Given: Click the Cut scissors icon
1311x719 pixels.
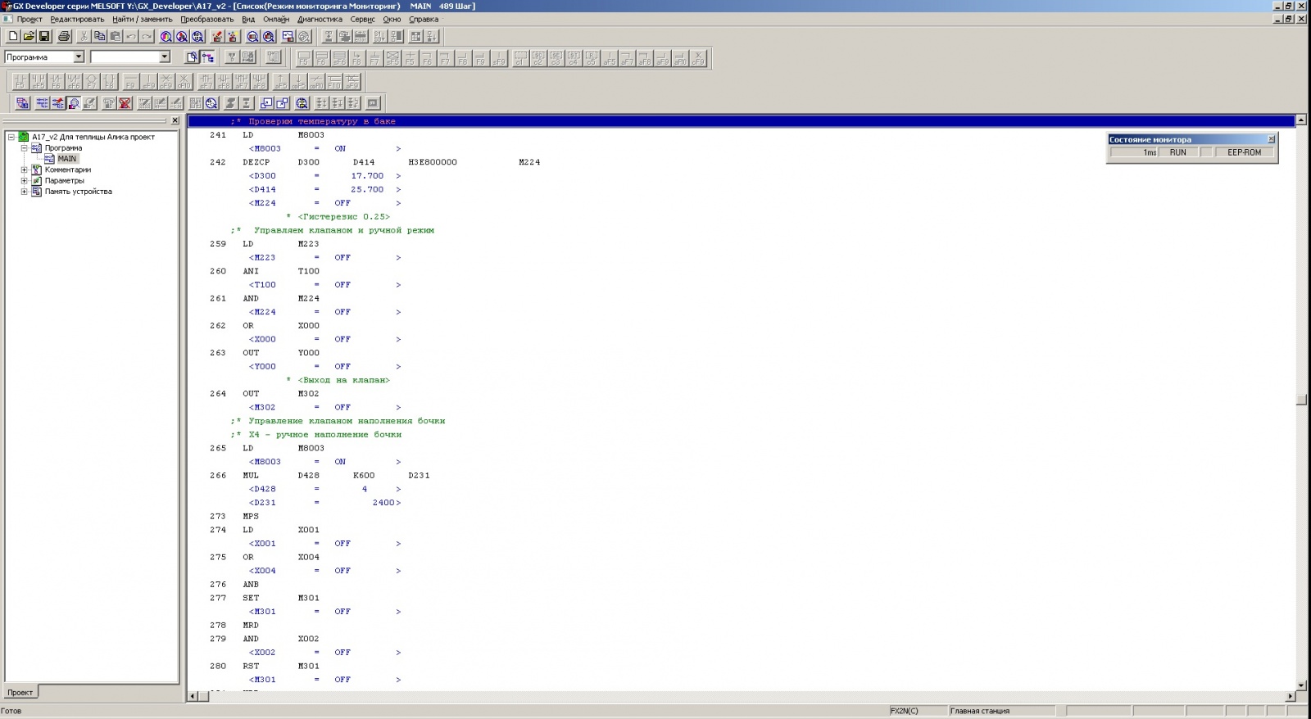Looking at the screenshot, I should pos(84,36).
